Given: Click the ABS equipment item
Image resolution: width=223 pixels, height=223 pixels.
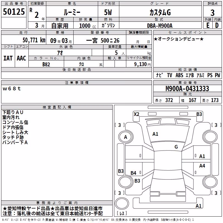Looking at the screenshot, I should pyautogui.click(x=179, y=75).
